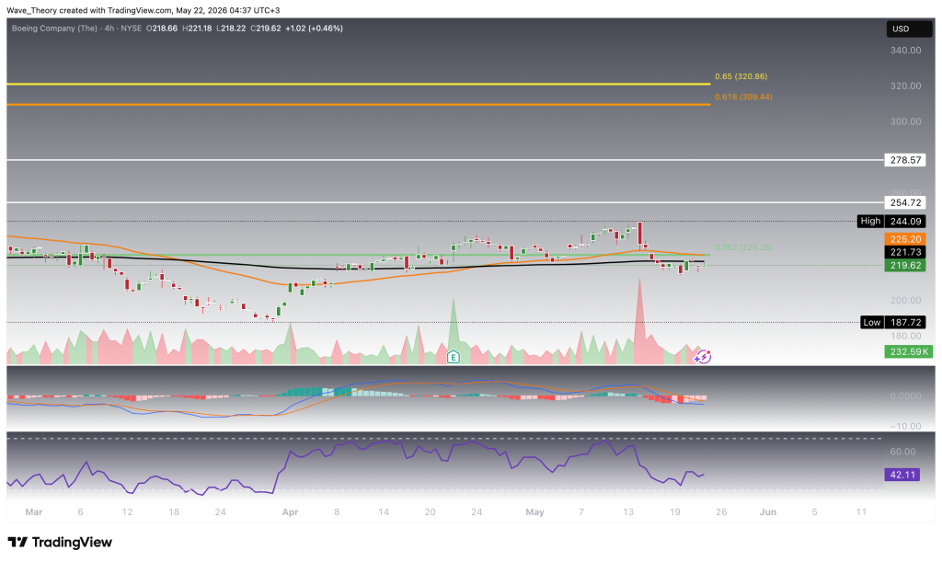This screenshot has width=942, height=562.
Task: Click the High 244.09 price label
Action: tap(891, 221)
